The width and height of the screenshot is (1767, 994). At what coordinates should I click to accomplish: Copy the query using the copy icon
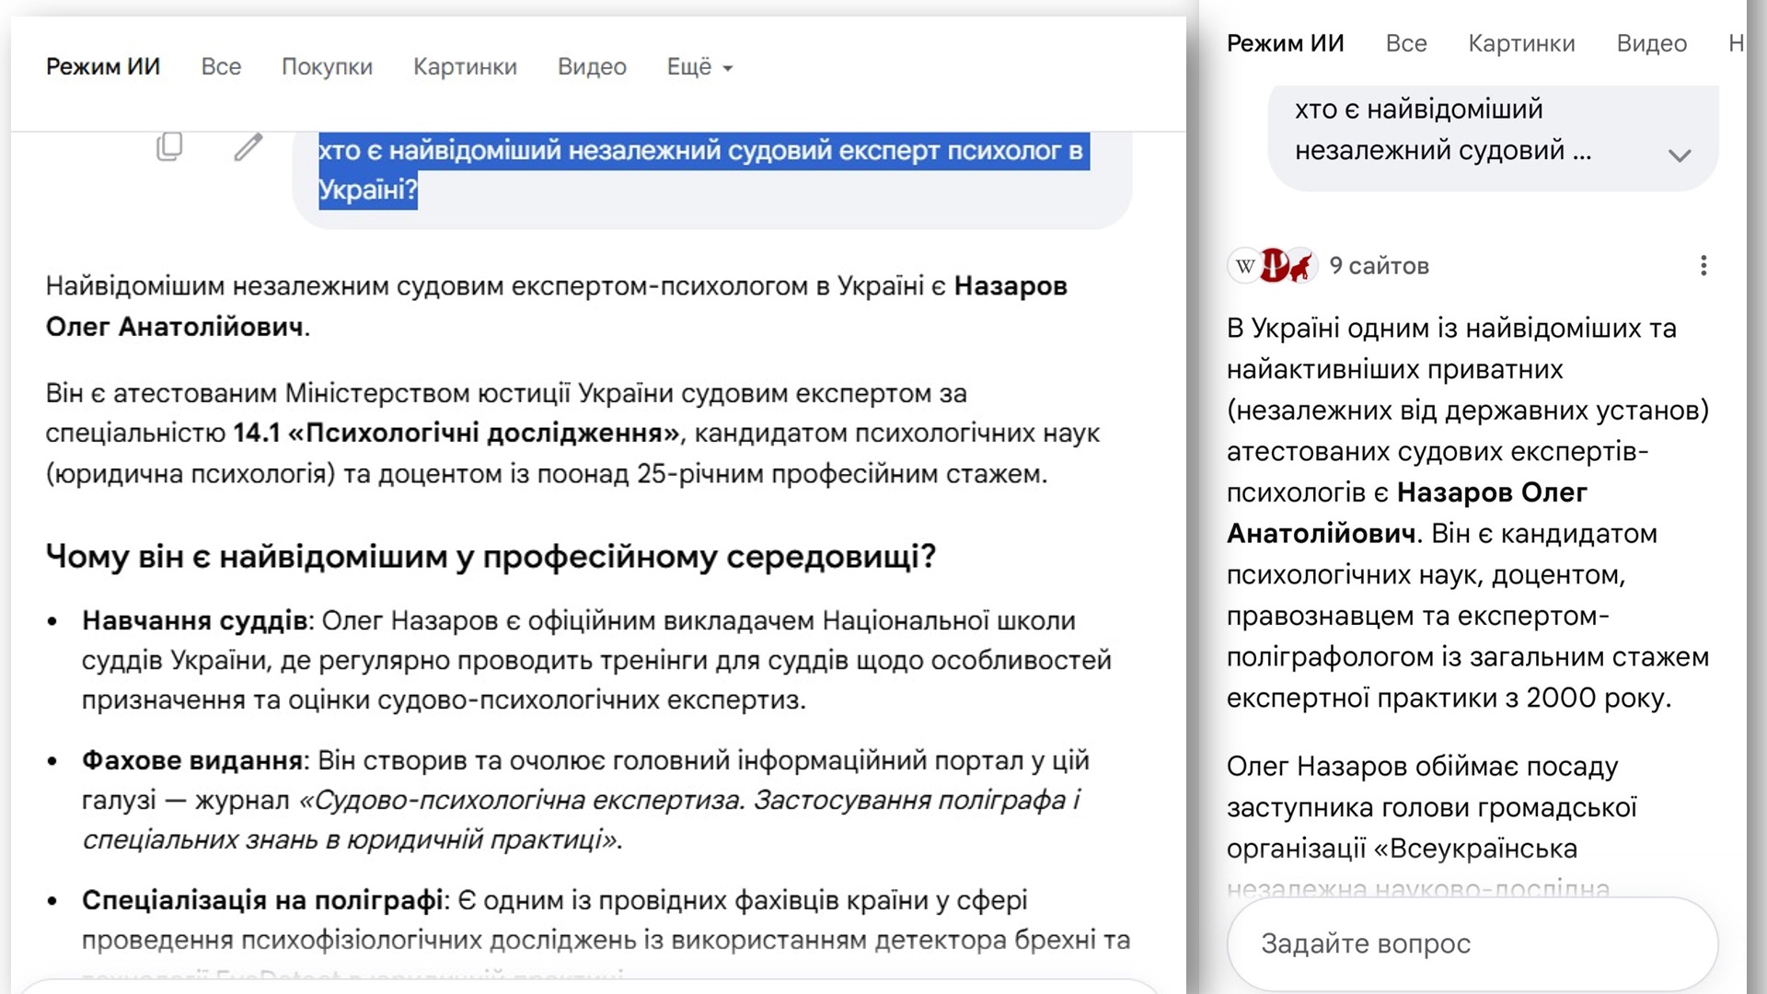(x=169, y=146)
